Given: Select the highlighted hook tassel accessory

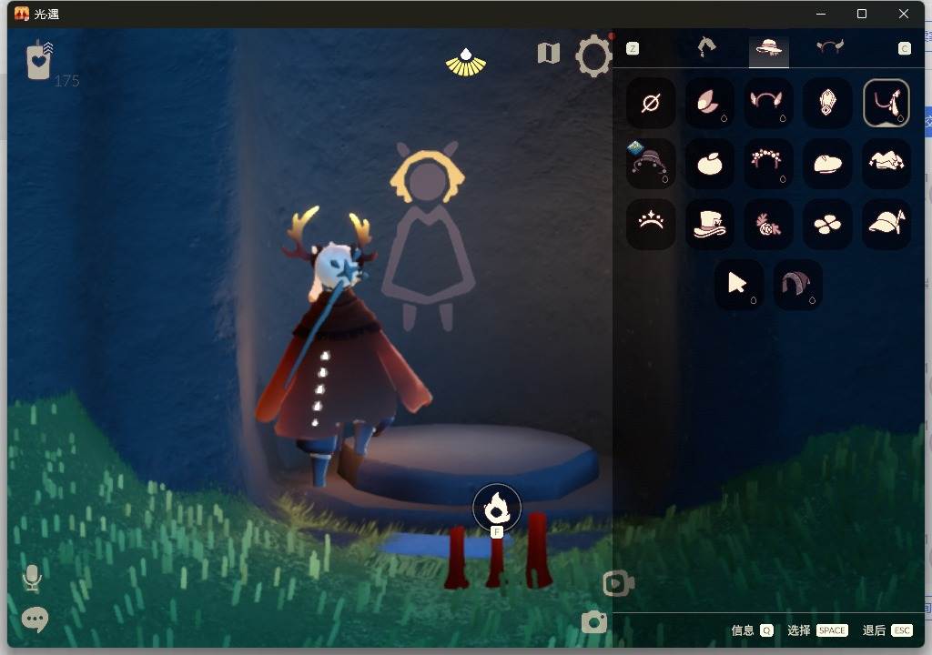Looking at the screenshot, I should click(x=886, y=104).
